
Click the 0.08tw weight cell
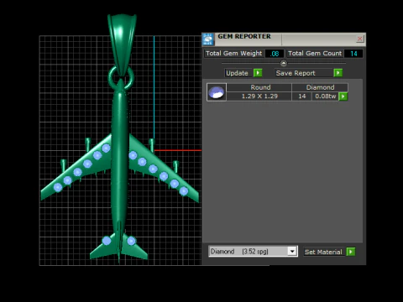(x=325, y=96)
